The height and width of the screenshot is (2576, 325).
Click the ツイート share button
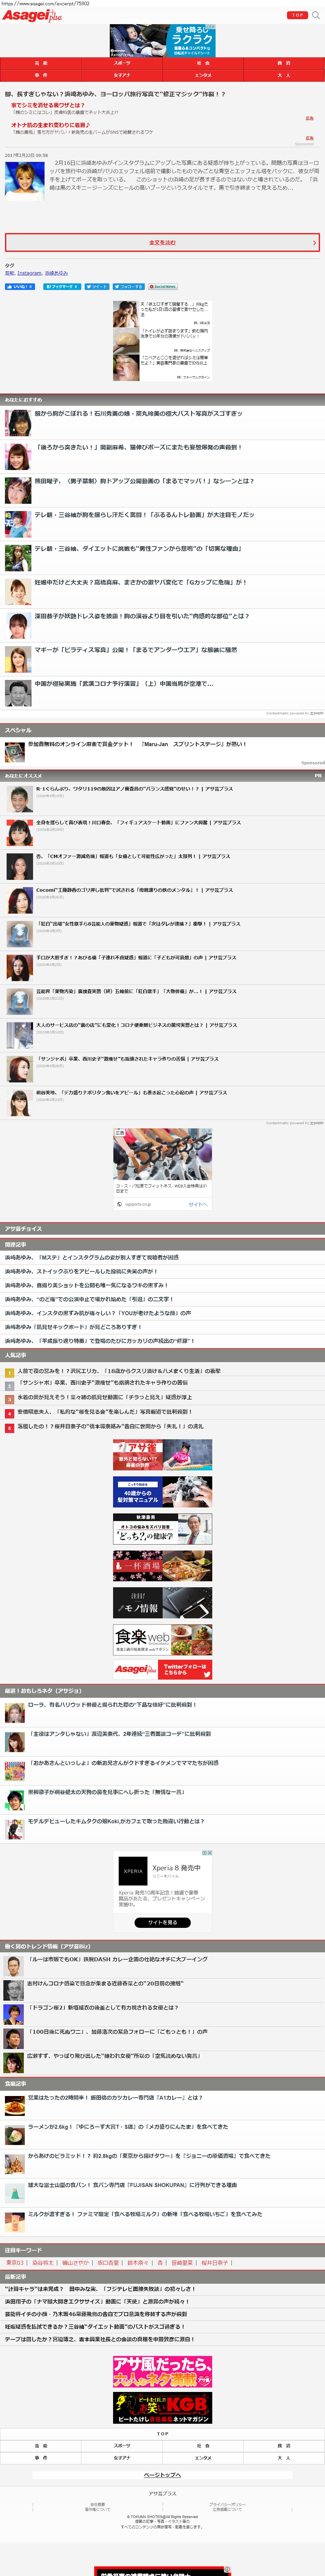[97, 287]
